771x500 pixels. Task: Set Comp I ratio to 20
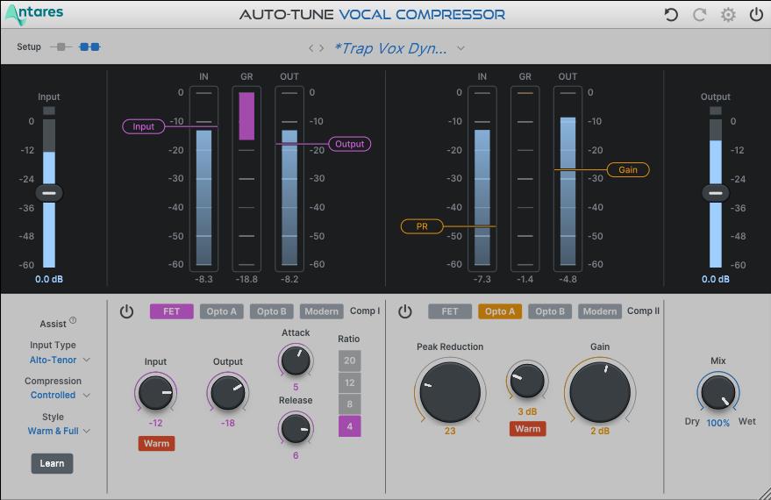click(349, 361)
